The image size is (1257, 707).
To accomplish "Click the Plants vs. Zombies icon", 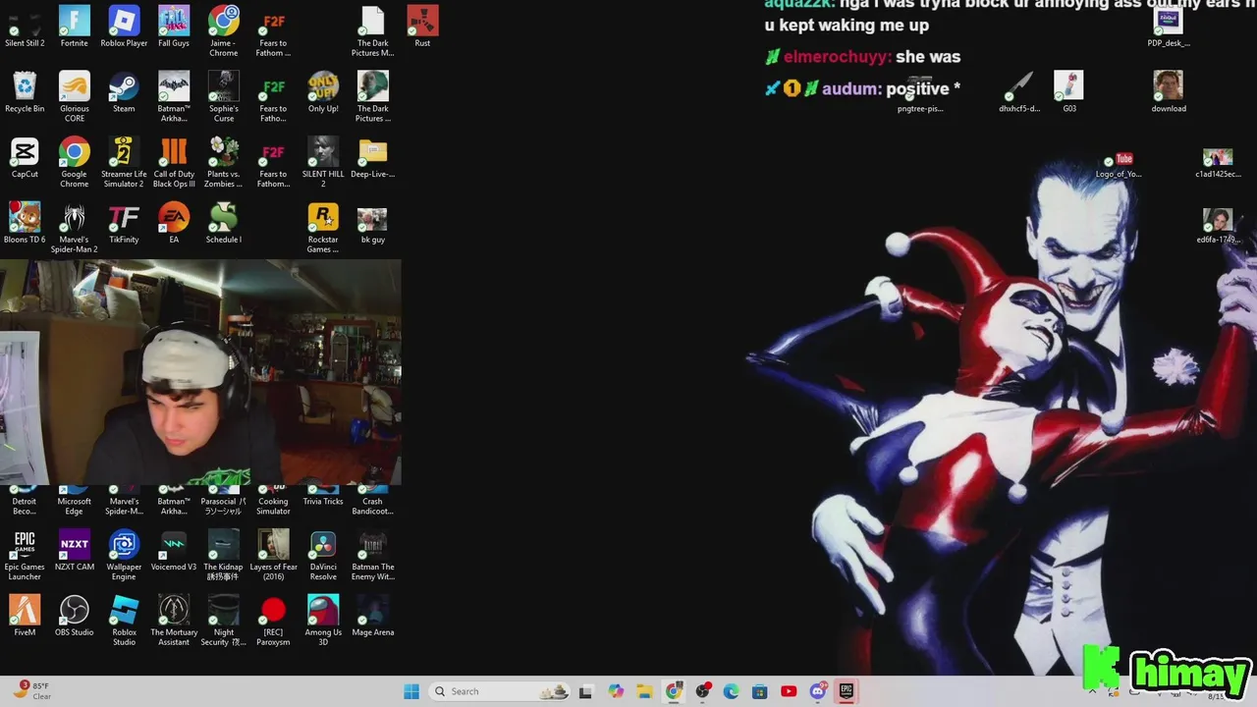I will (x=224, y=163).
